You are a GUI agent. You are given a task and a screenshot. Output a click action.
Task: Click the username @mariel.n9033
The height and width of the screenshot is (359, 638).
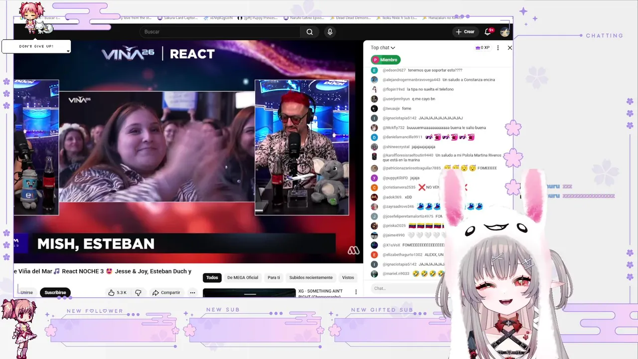[x=396, y=274]
